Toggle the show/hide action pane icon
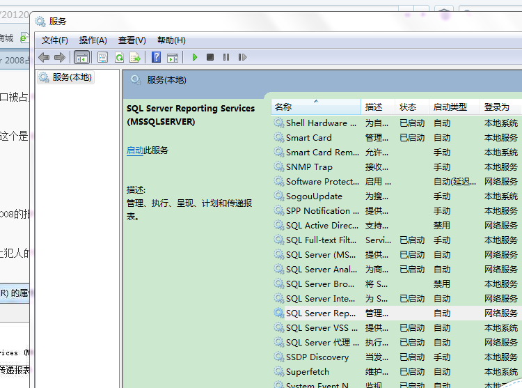The height and width of the screenshot is (388, 522). click(x=173, y=58)
